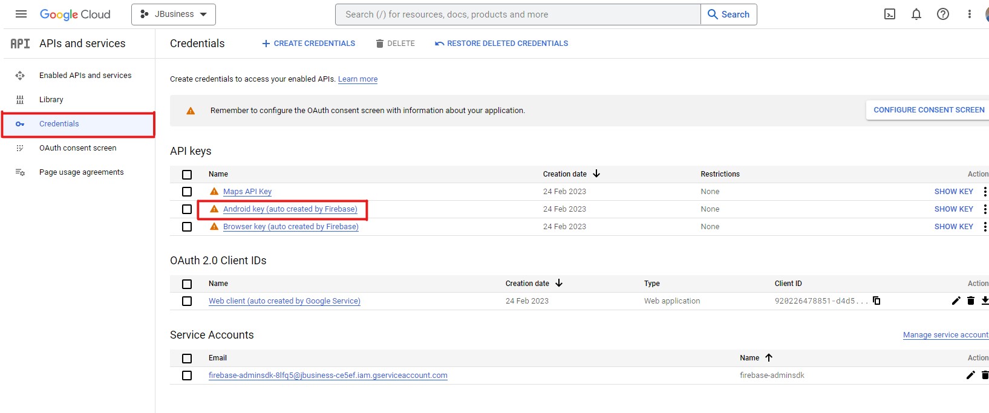Edit the firebase-adminsdk service account
Screen dimensions: 989x413
pos(970,376)
